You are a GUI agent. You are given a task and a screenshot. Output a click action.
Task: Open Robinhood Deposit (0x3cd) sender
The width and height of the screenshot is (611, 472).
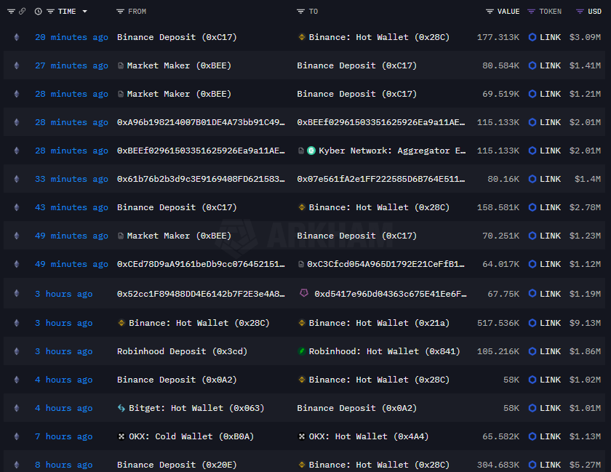(x=183, y=351)
